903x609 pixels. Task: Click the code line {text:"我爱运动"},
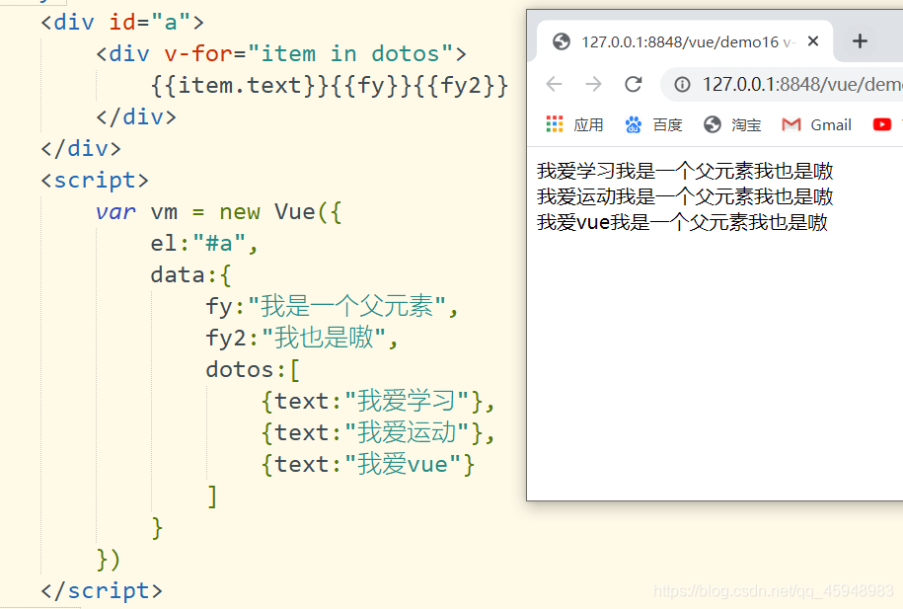point(378,432)
